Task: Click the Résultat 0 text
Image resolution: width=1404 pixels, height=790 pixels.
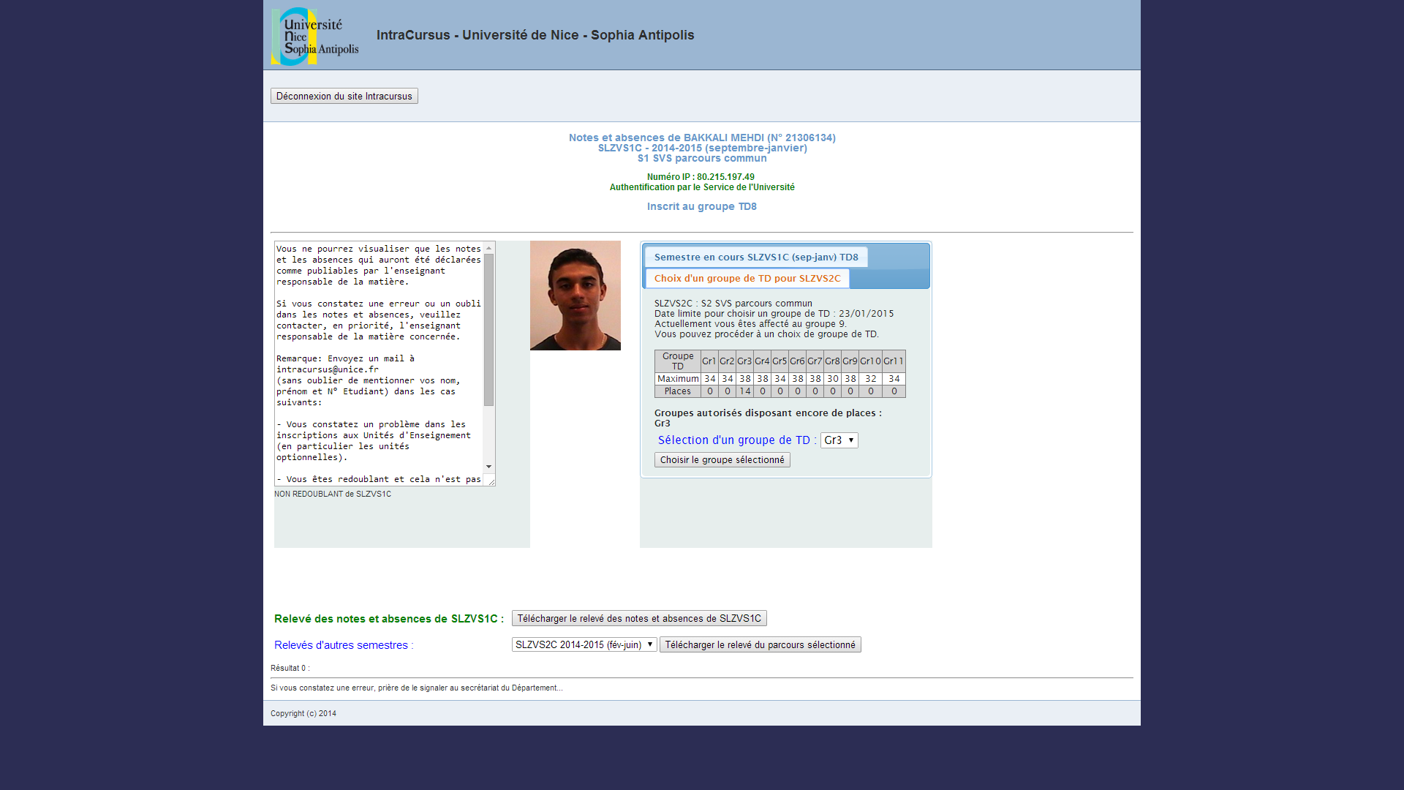Action: click(x=290, y=668)
